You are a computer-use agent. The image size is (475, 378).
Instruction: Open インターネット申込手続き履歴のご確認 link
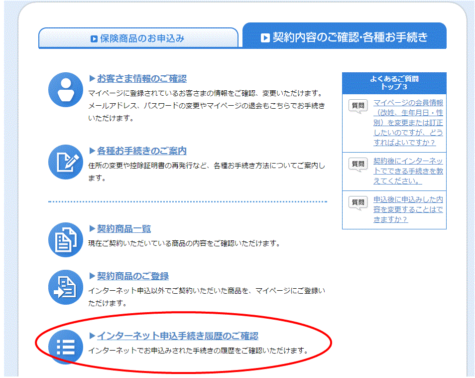178,336
